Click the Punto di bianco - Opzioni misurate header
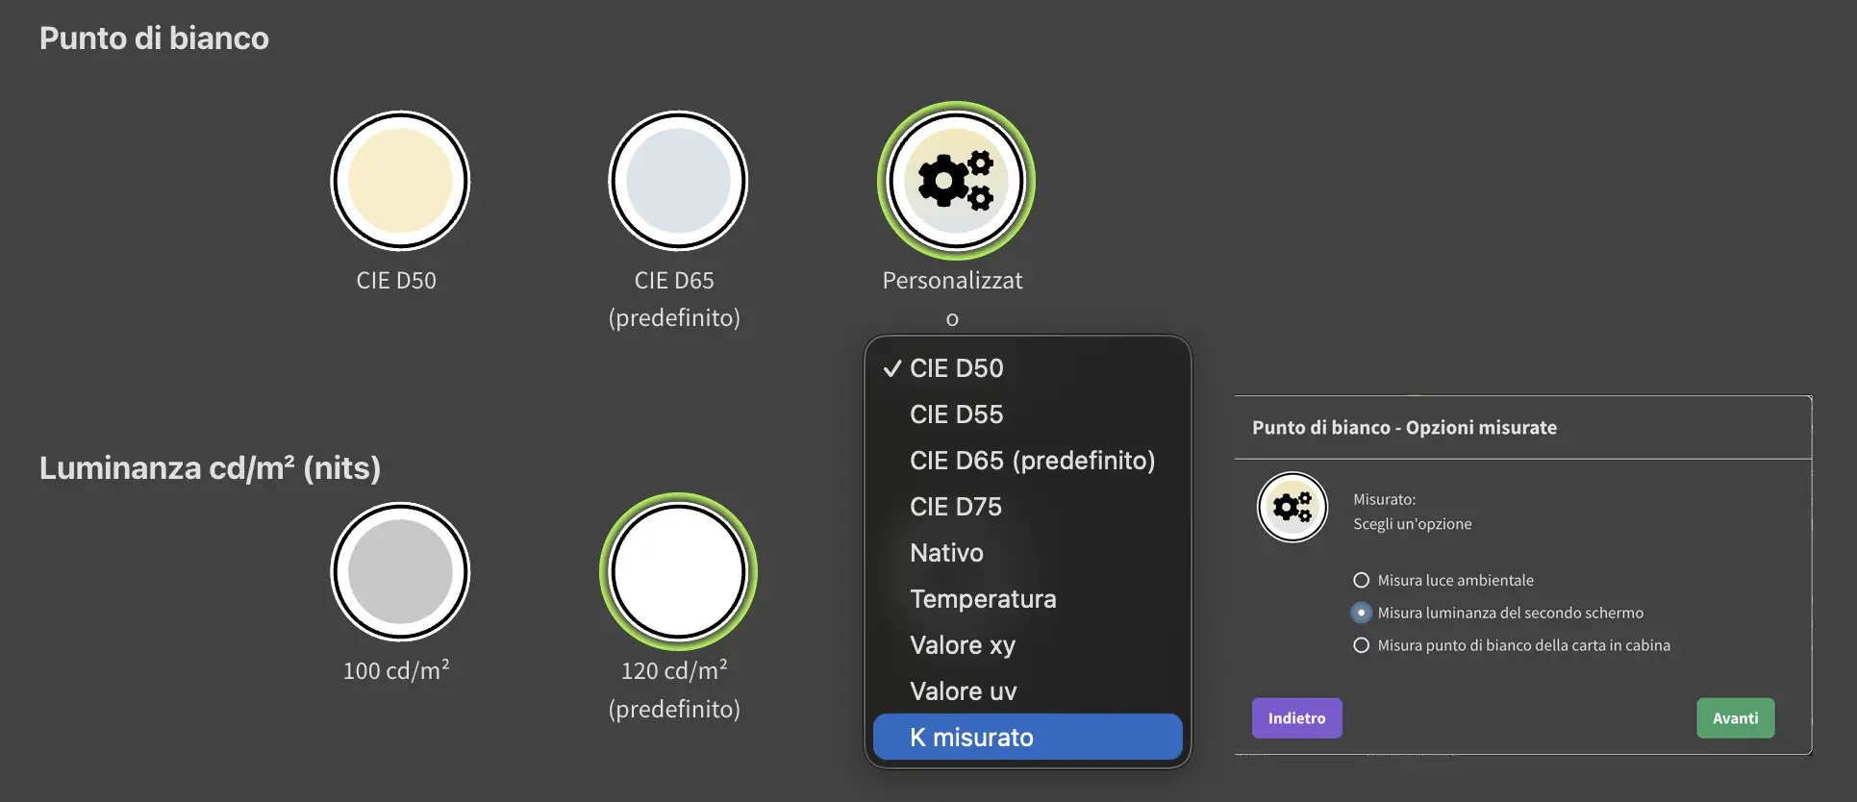The image size is (1857, 802). [1405, 427]
